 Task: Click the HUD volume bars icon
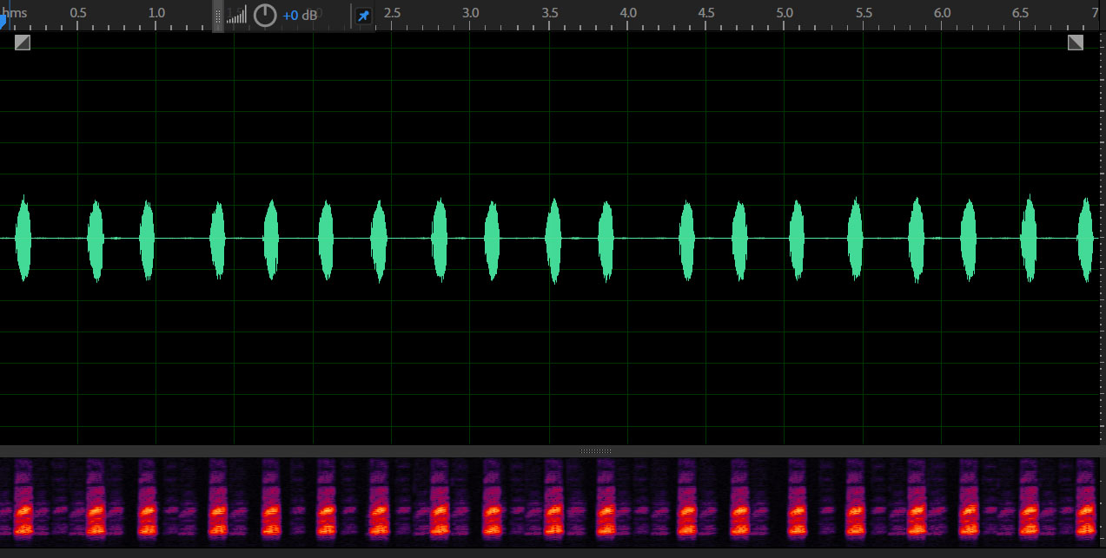(x=236, y=16)
